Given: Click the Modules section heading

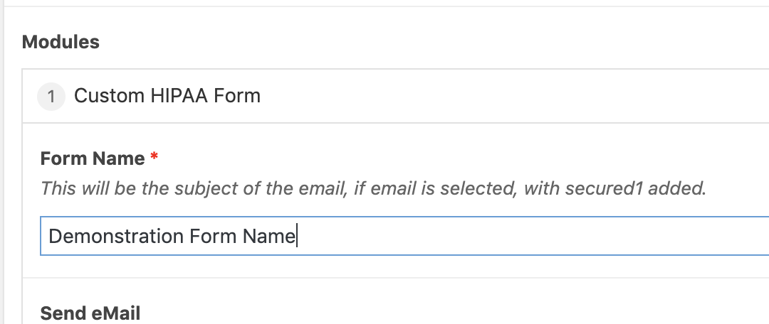Looking at the screenshot, I should point(61,42).
